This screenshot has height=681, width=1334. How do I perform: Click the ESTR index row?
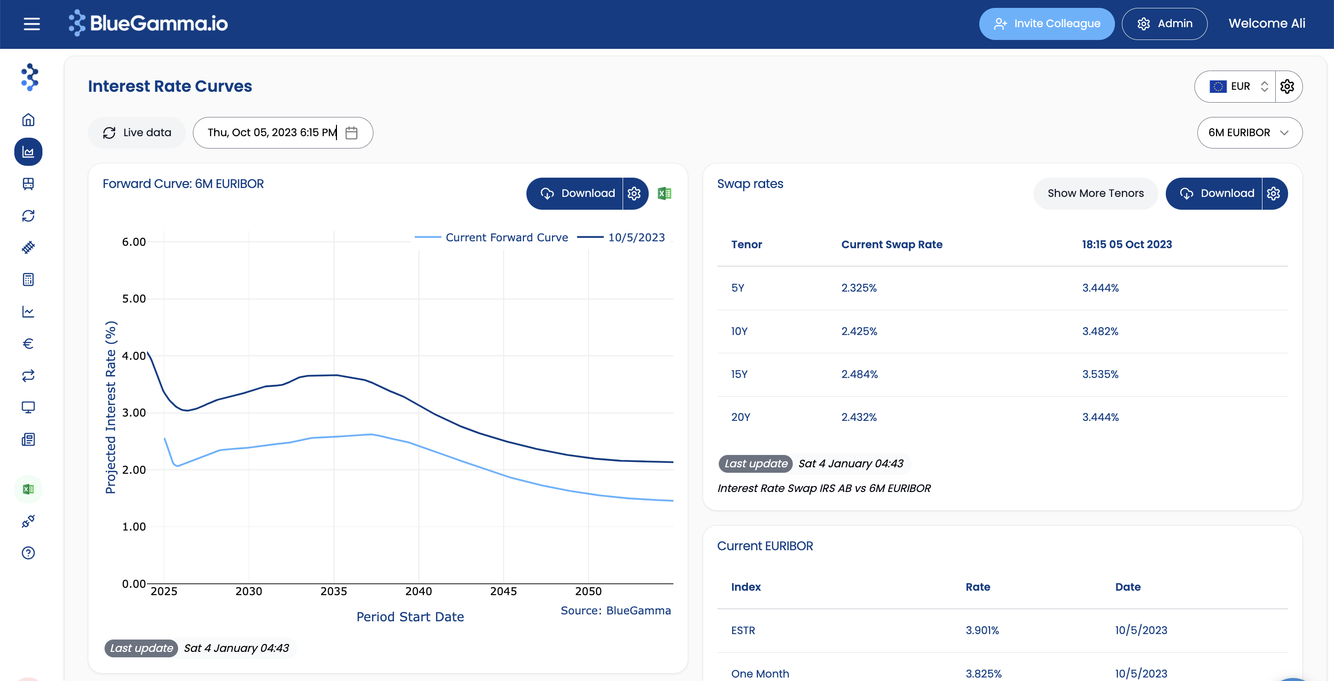(x=1002, y=631)
